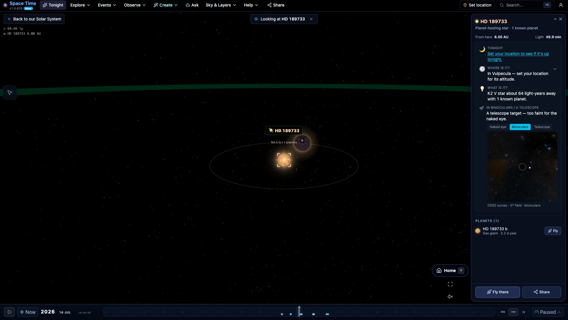This screenshot has height=320, width=568.
Task: Click the leftmost blue event dot on timeline
Action: click(282, 314)
